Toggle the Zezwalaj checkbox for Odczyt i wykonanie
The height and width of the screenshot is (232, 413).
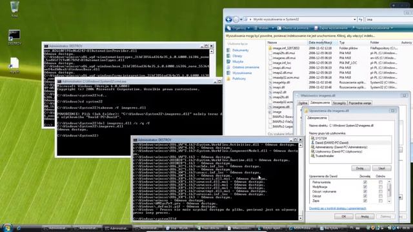tap(365, 191)
